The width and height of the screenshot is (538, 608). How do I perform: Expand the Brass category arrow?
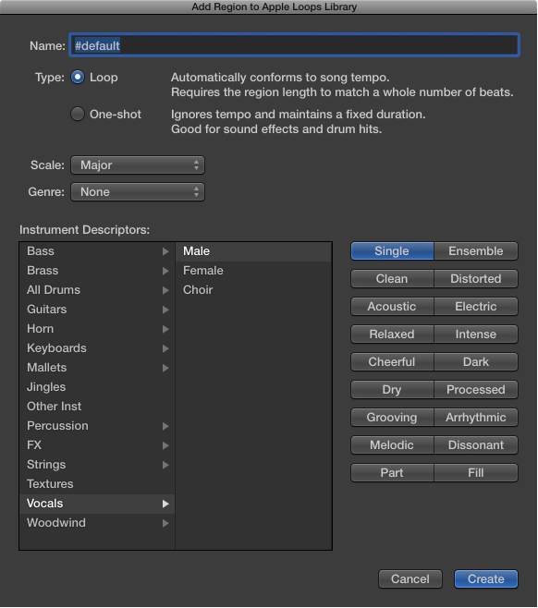pyautogui.click(x=165, y=271)
